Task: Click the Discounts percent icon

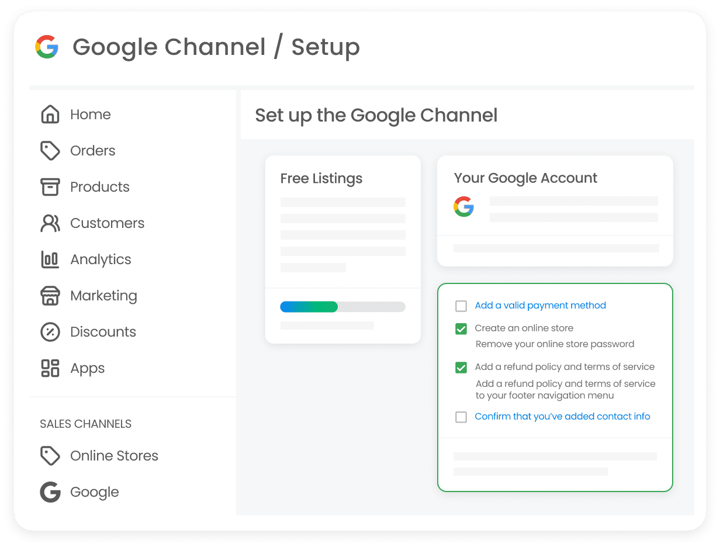Action: 50,332
